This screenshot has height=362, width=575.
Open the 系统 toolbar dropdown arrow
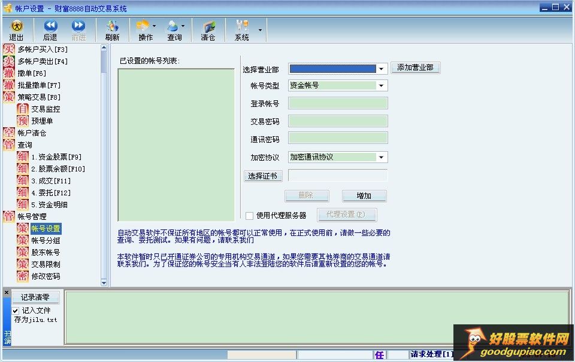[260, 30]
